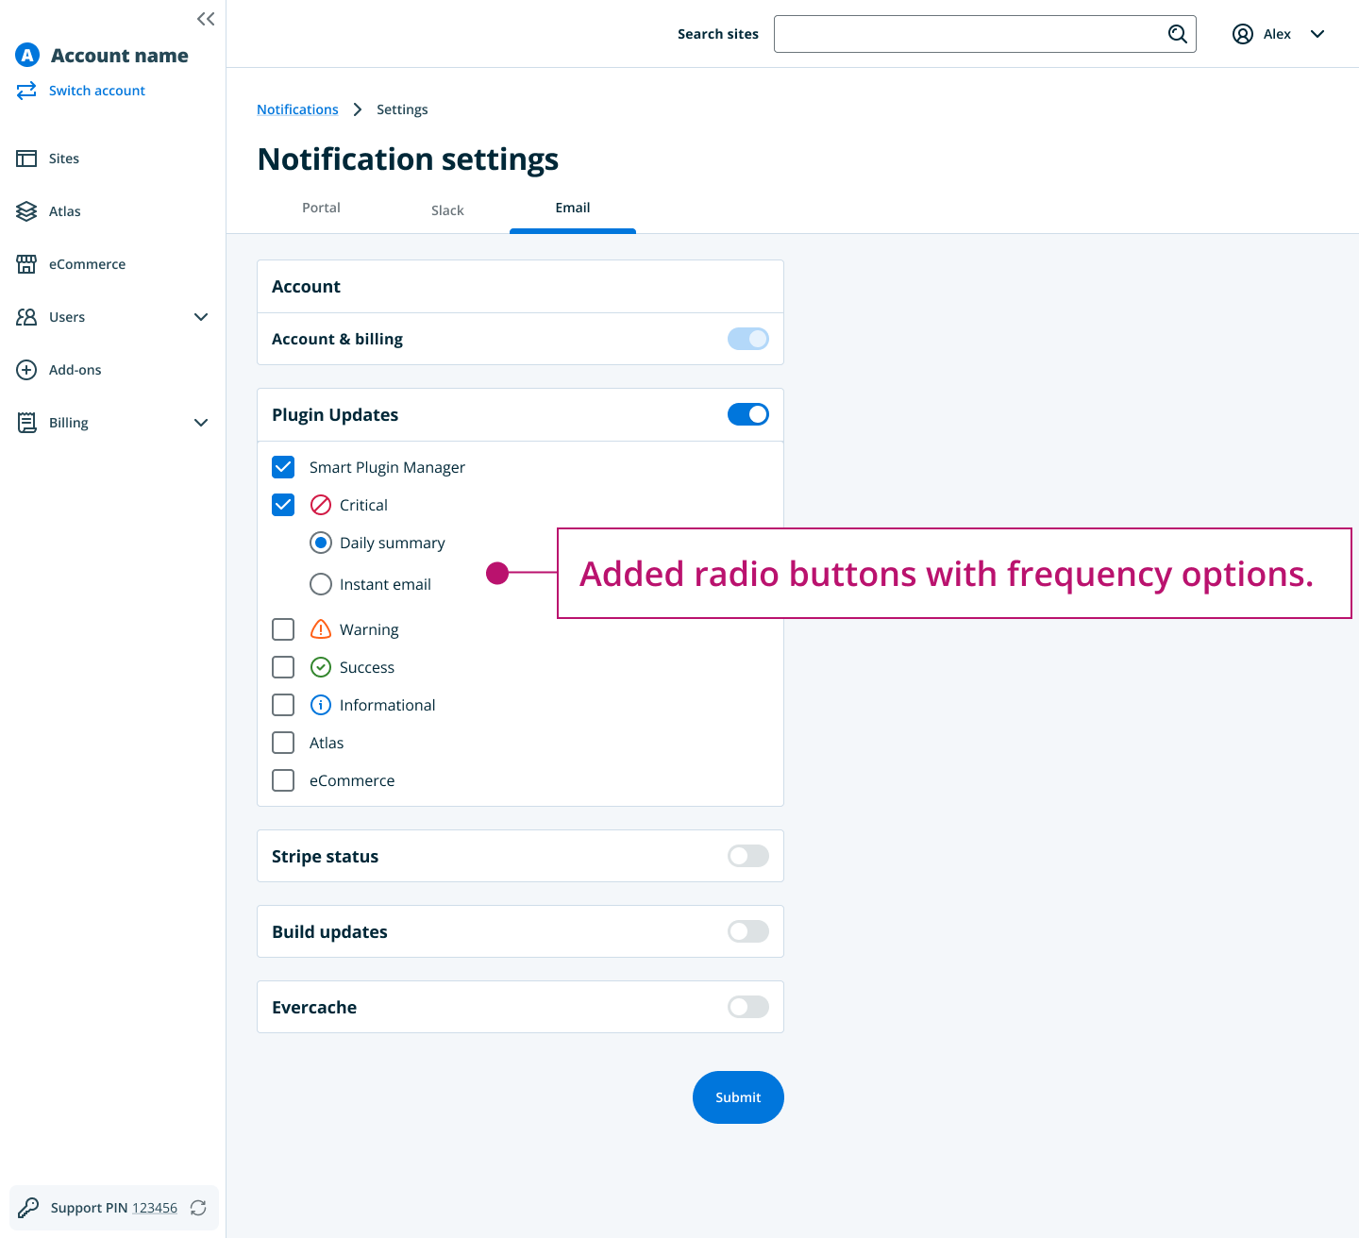Click into the Search sites field
The height and width of the screenshot is (1238, 1359).
pyautogui.click(x=984, y=34)
